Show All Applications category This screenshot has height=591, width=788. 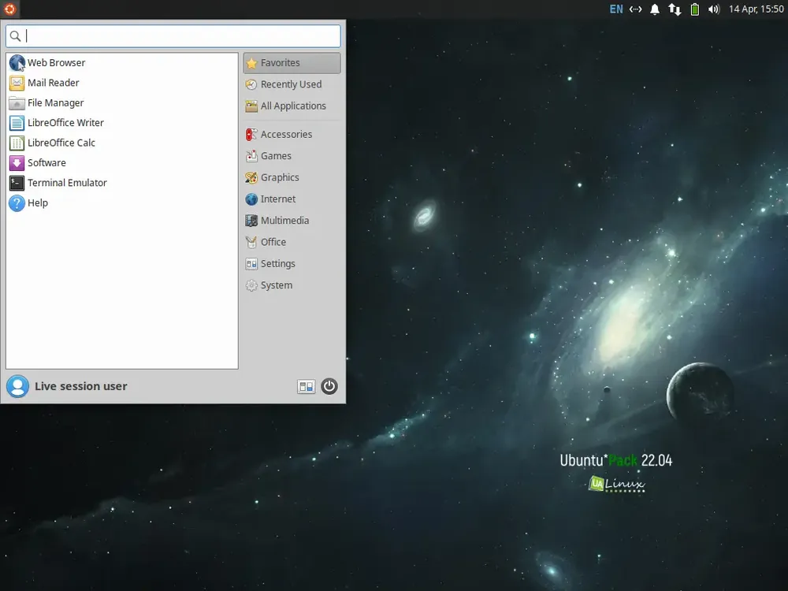tap(292, 106)
